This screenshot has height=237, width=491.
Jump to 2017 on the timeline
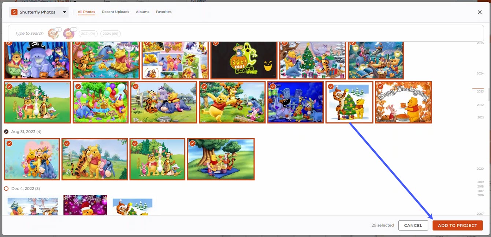point(480,191)
